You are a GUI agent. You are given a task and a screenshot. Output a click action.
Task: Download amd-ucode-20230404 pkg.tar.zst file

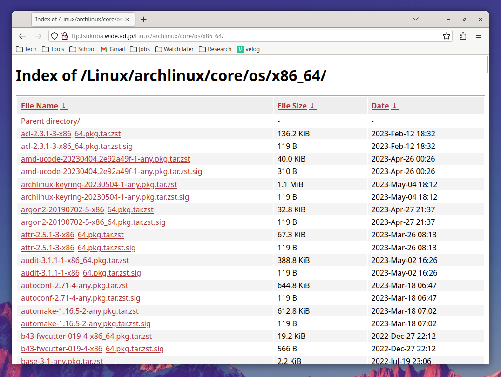[105, 159]
